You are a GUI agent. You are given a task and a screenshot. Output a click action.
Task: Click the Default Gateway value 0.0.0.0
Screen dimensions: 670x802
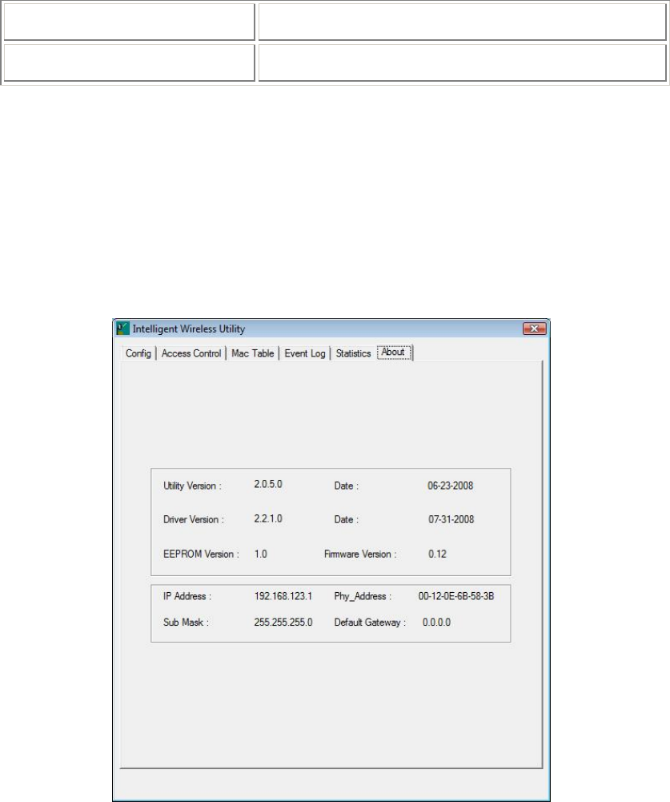(x=436, y=623)
